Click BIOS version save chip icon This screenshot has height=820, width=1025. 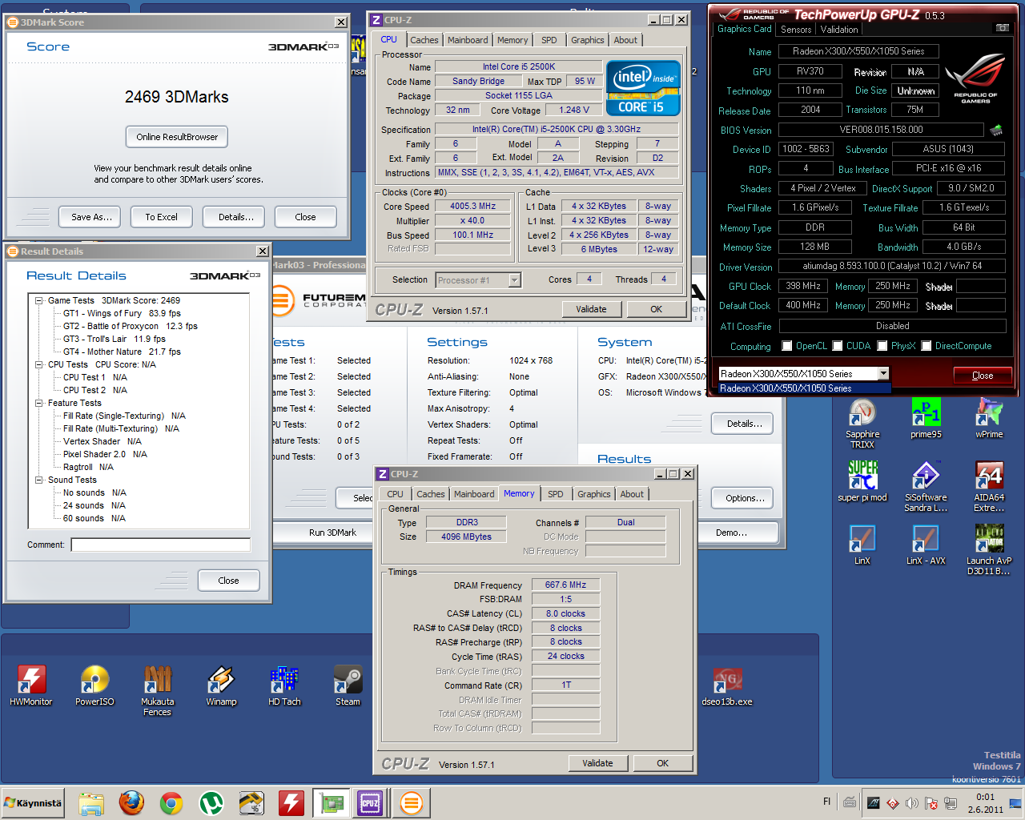coord(997,130)
